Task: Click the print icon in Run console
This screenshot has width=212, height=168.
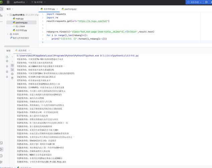Action: point(12,74)
